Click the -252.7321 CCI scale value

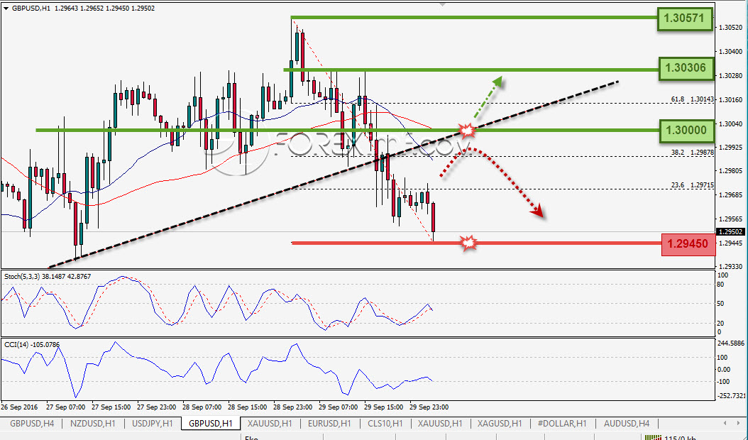pyautogui.click(x=731, y=395)
